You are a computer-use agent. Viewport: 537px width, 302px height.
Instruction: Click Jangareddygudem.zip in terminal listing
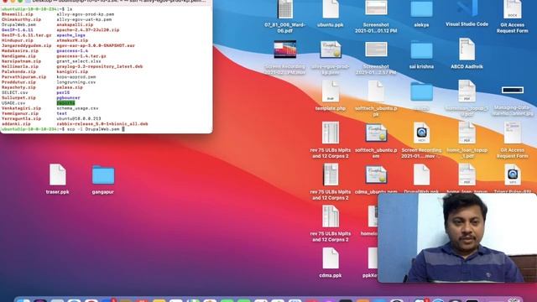26,45
